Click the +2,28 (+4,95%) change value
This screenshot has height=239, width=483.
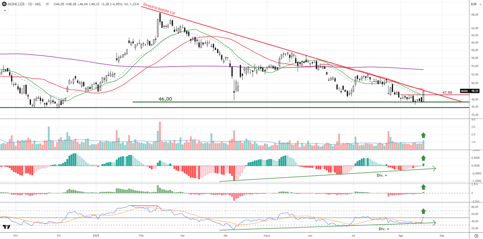[111, 4]
